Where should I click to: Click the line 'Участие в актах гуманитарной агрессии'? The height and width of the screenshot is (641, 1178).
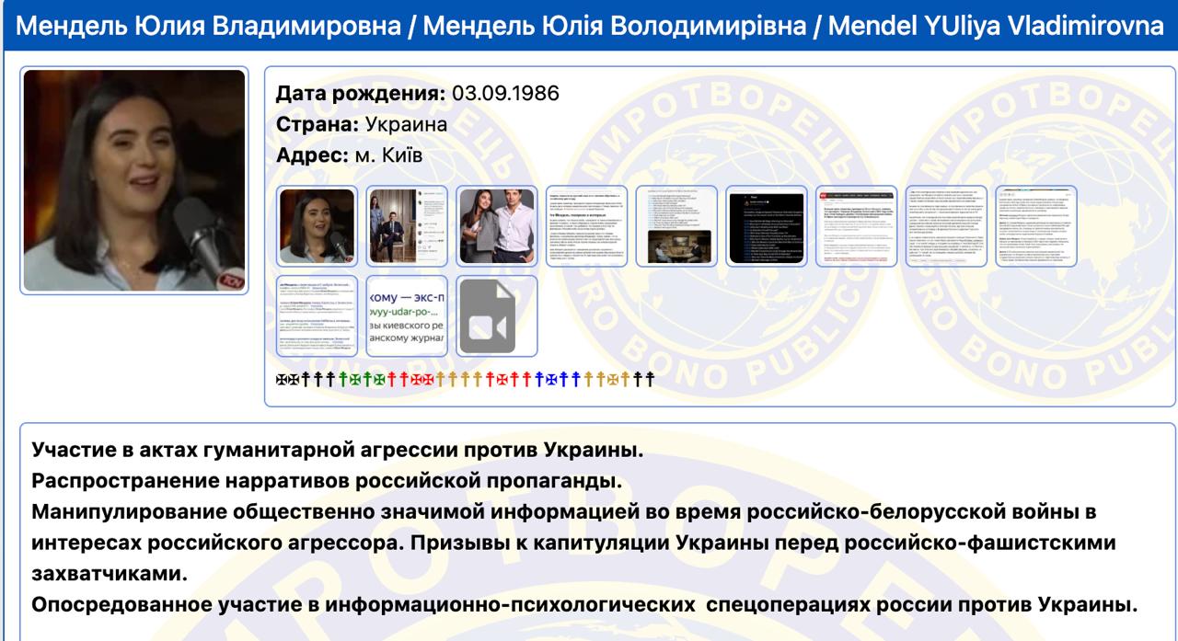coord(338,452)
